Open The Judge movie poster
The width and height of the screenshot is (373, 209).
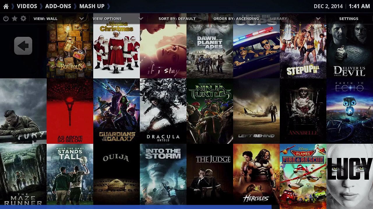(210, 175)
